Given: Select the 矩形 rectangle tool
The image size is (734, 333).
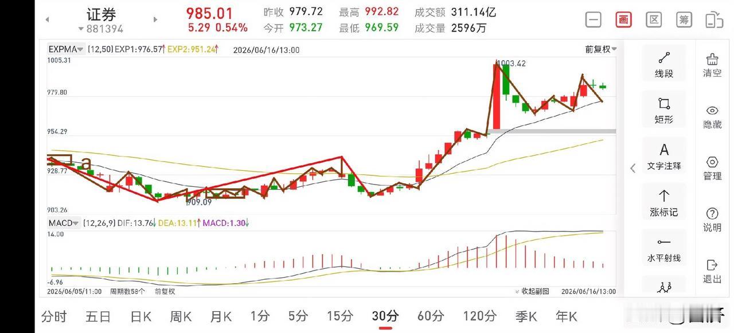Looking at the screenshot, I should pyautogui.click(x=664, y=111).
